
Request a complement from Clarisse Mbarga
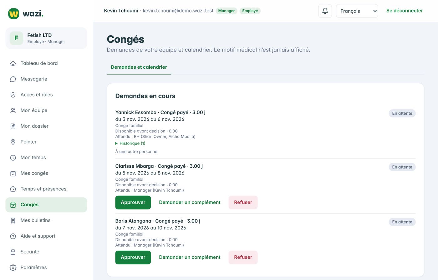190,202
